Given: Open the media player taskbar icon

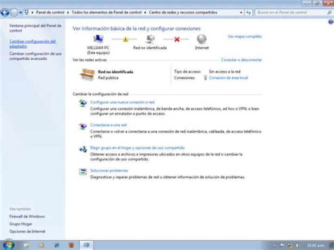Looking at the screenshot, I should pos(41,245).
